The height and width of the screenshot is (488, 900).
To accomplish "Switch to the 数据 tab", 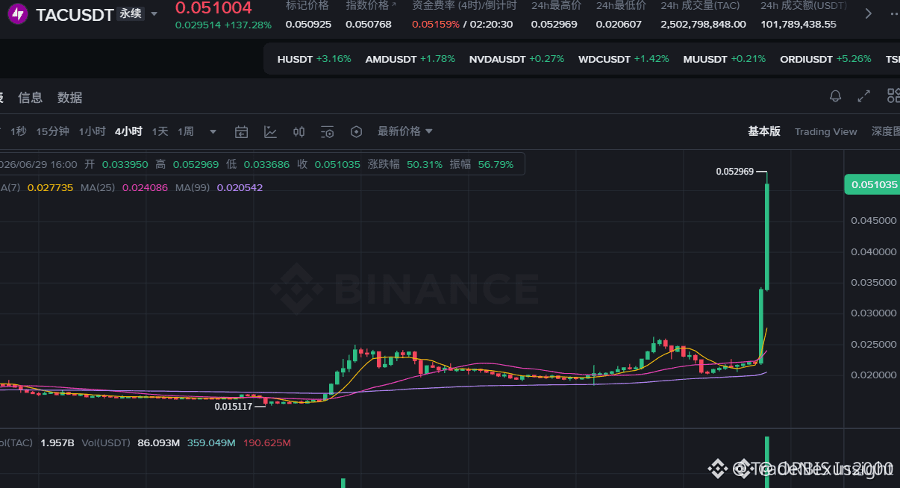I will coord(70,98).
